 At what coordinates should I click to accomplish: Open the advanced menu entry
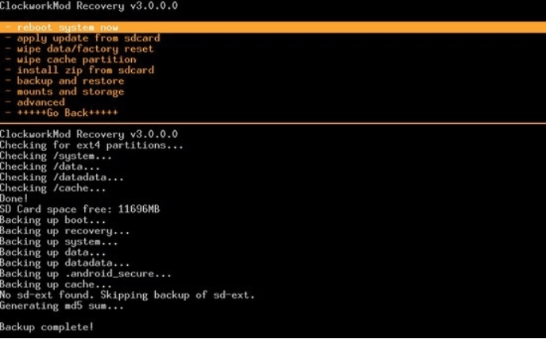(x=41, y=102)
